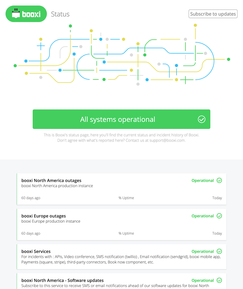Viewport: 243px width, 289px height.
Task: Click the Today label on the Europe outages card
Action: pyautogui.click(x=217, y=233)
